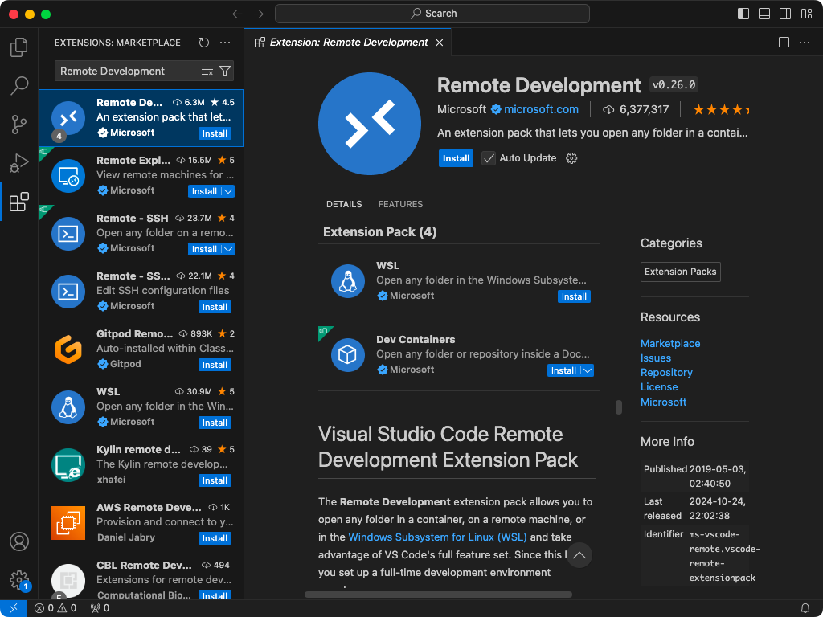Image resolution: width=823 pixels, height=617 pixels.
Task: Switch to the FEATURES tab
Action: pos(400,204)
